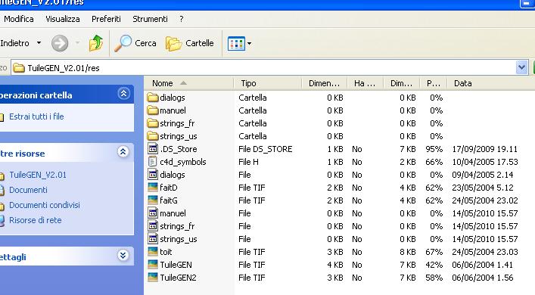Select the toit TIF image file
Viewport: 535px width, 295px height.
(x=160, y=252)
